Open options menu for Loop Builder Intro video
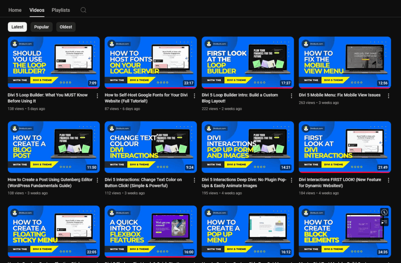 tap(291, 96)
